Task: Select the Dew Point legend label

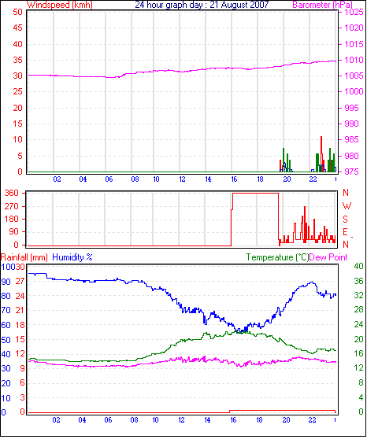Action: (x=328, y=257)
